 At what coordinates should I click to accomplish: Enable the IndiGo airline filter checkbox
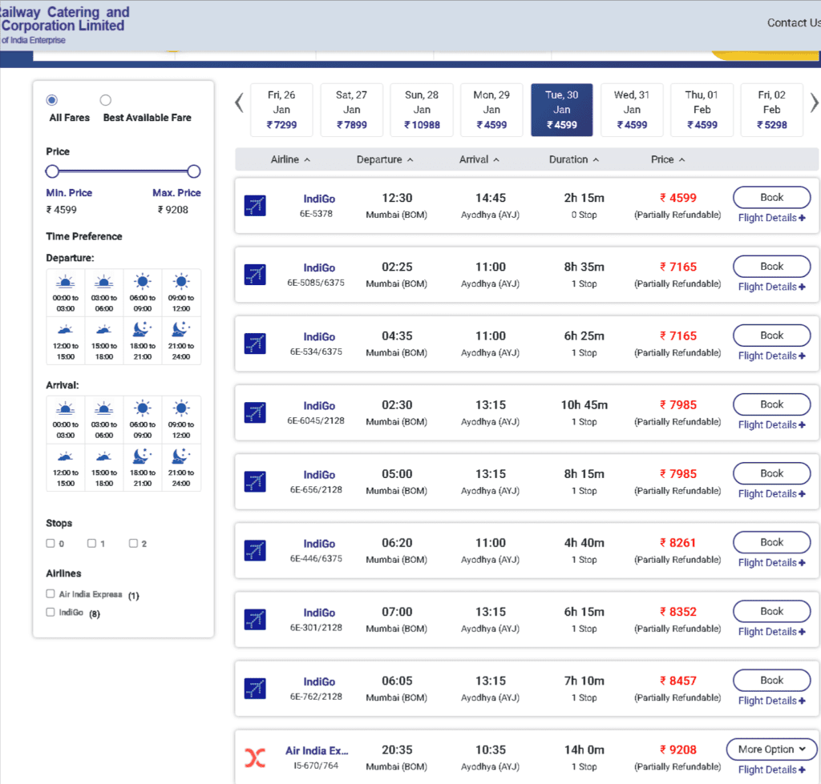point(51,613)
